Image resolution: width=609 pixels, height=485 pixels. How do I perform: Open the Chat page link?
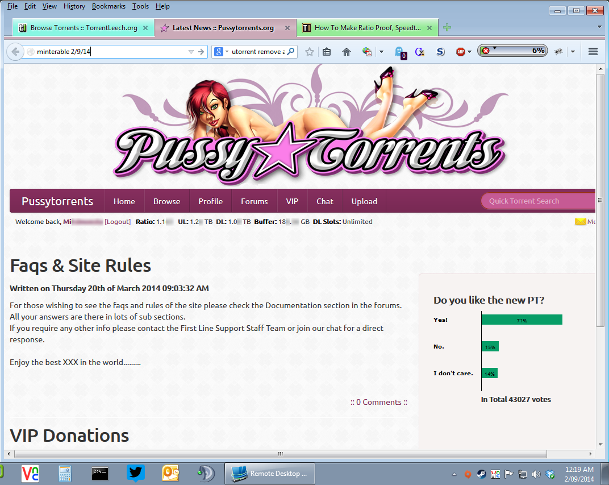[325, 201]
